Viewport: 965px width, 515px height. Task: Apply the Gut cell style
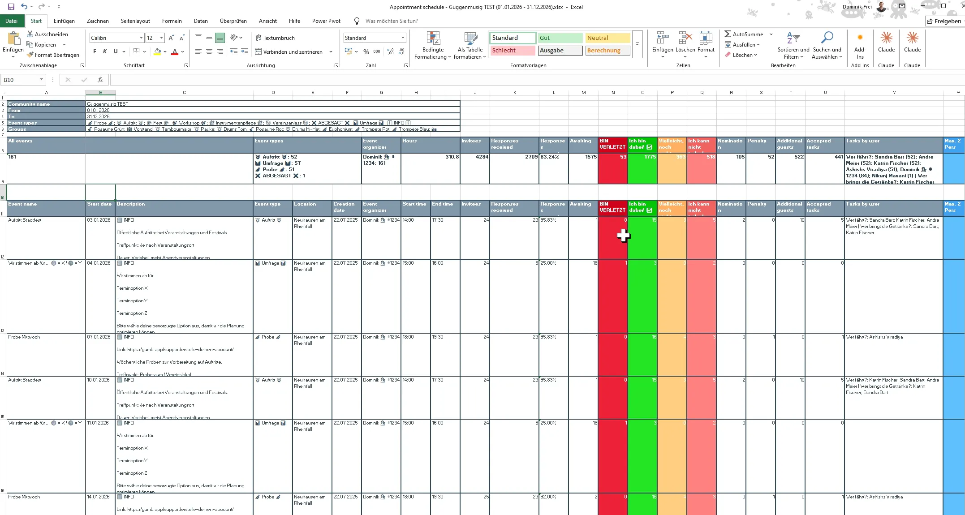[560, 38]
